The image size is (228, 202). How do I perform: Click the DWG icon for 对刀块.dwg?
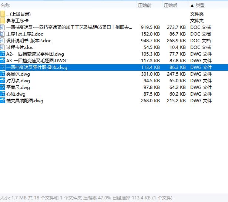click(3, 81)
